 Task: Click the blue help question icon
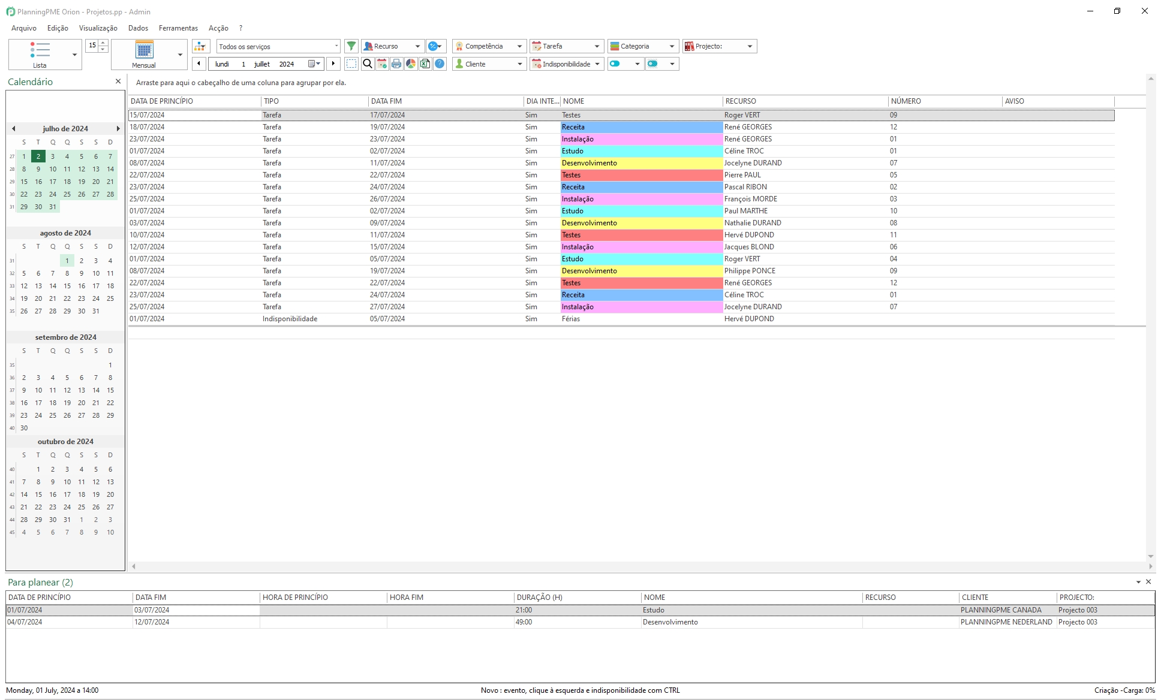point(440,64)
